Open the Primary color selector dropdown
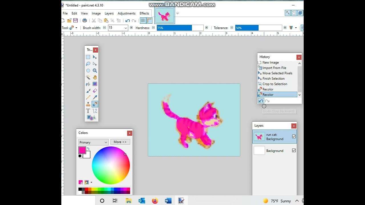Screen dimensions: 365x205 pos(94,142)
